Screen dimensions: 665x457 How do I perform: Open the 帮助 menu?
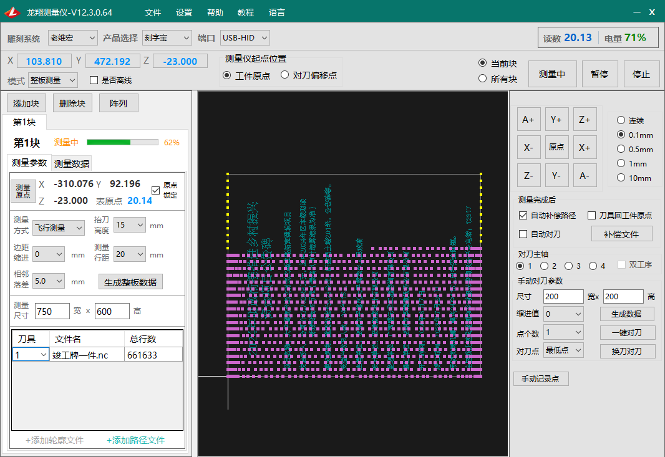coord(215,12)
